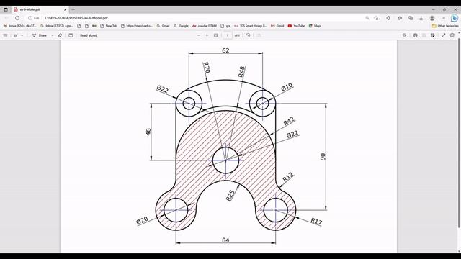Open the first Inbox bookmark
The width and height of the screenshot is (461, 259).
tap(19, 26)
